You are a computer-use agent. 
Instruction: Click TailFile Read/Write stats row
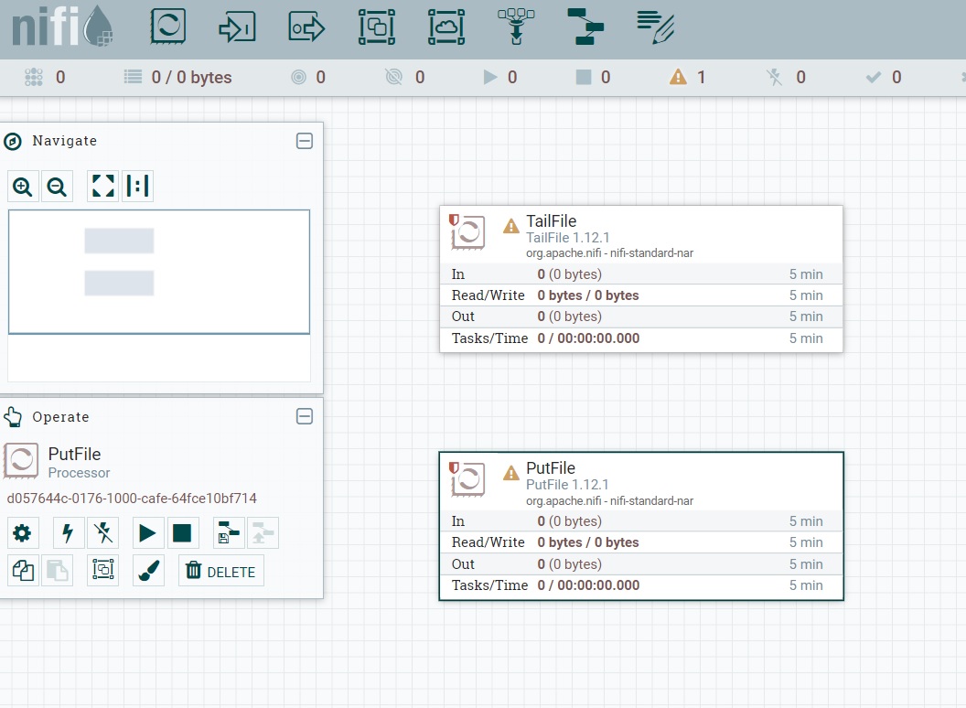[x=640, y=295]
